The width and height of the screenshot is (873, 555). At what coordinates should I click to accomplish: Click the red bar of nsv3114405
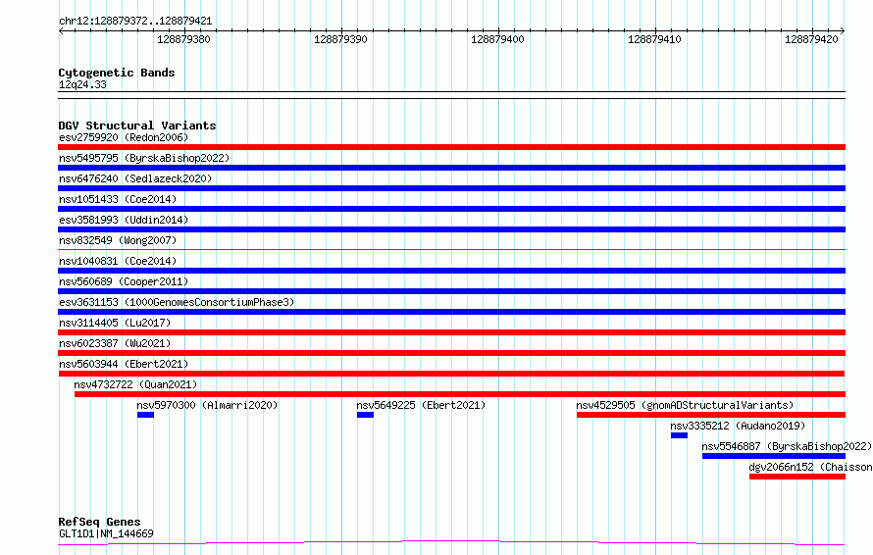[x=451, y=332]
